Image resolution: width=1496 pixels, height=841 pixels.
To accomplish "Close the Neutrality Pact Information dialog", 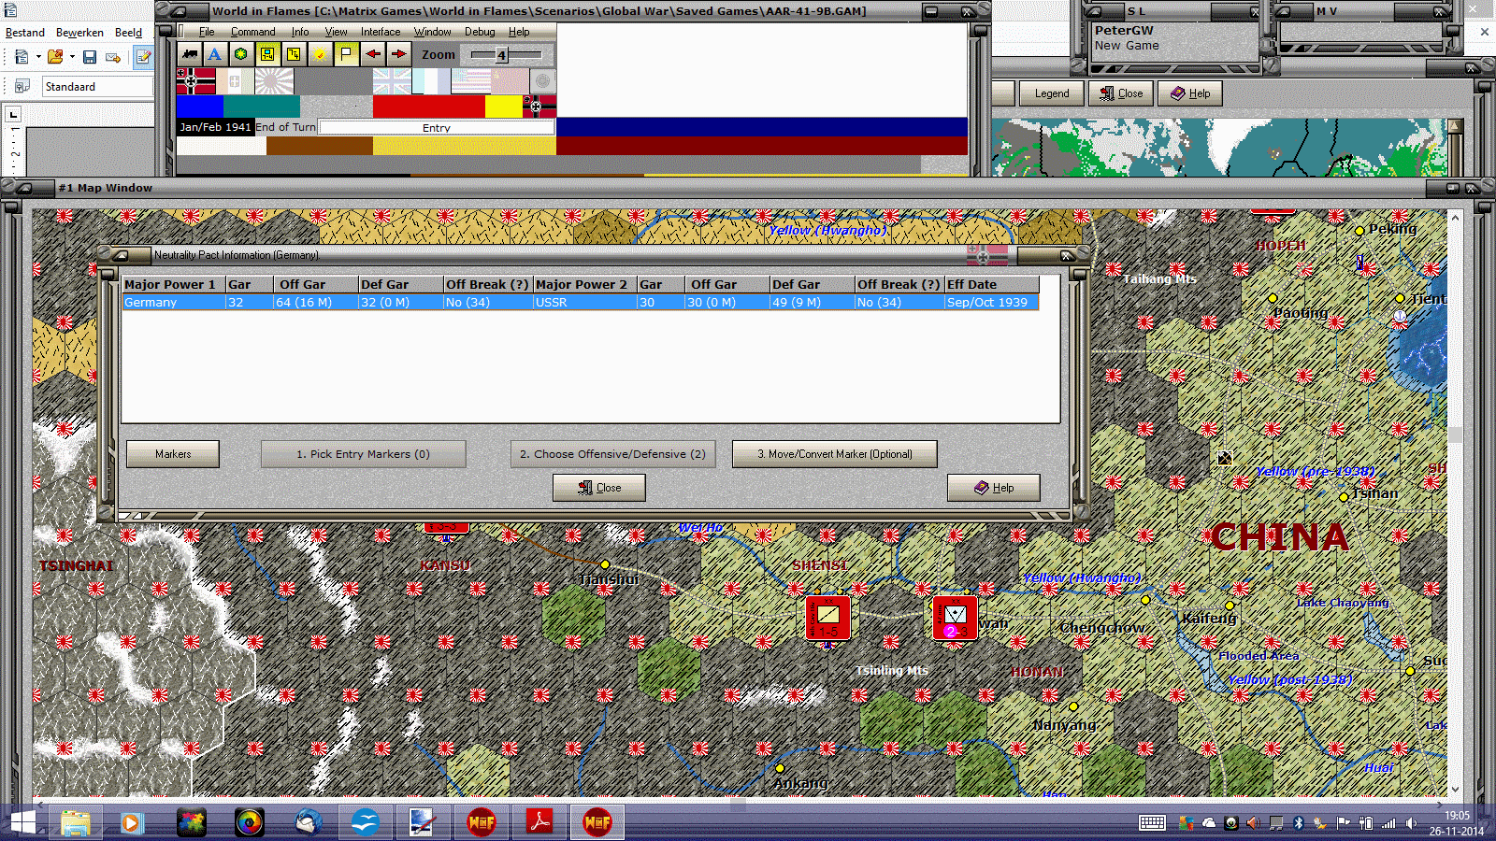I will pyautogui.click(x=599, y=488).
